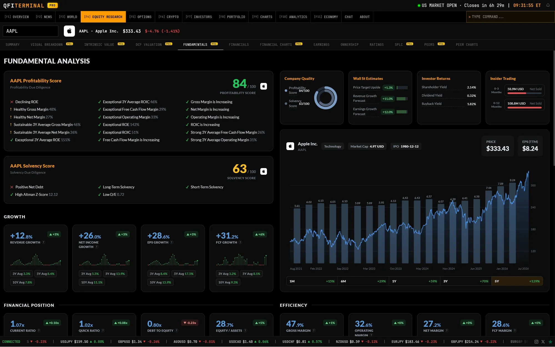Viewport: 555px width, 347px height.
Task: Click the Current Ratio info icon
Action: tap(39, 331)
